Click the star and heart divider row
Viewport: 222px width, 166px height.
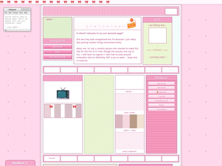[x=106, y=26]
